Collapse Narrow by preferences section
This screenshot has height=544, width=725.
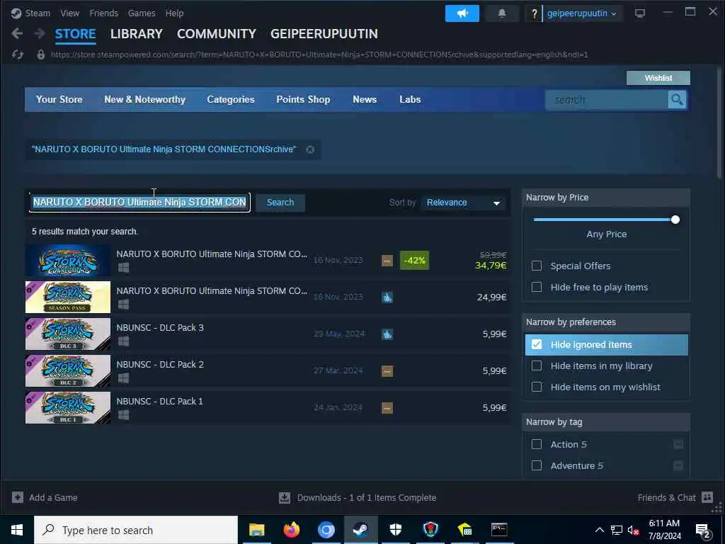point(606,322)
